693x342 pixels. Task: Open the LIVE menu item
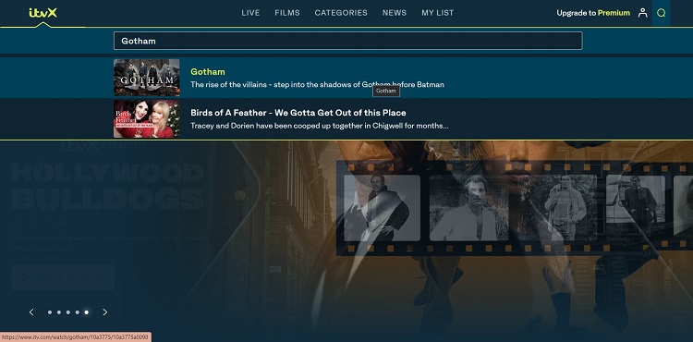(250, 13)
